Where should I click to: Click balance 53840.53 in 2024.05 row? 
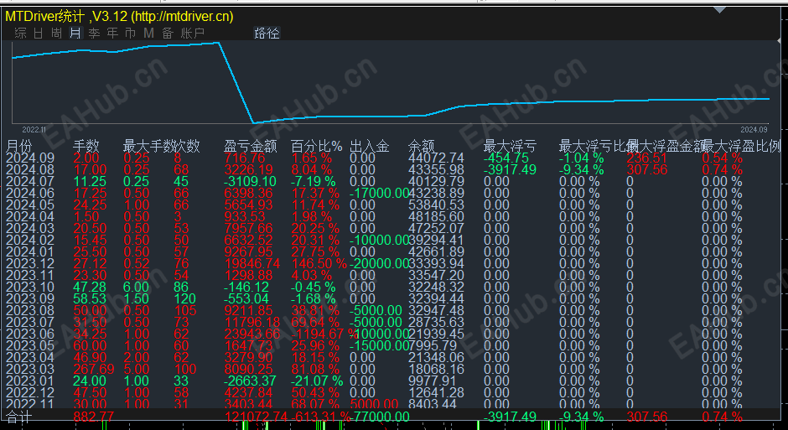point(436,205)
